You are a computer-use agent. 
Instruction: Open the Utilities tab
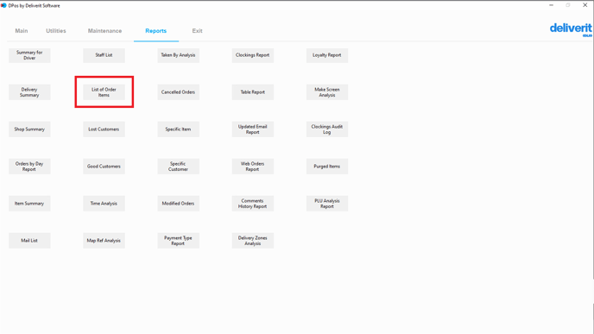click(55, 31)
